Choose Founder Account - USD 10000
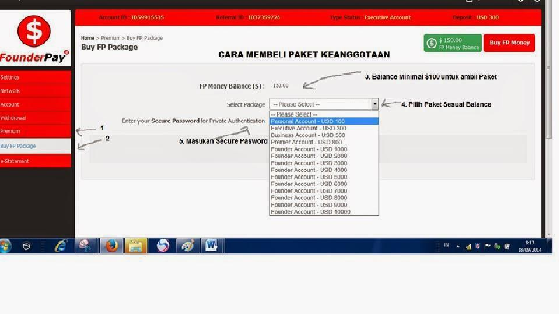Image resolution: width=560 pixels, height=314 pixels. [324, 212]
